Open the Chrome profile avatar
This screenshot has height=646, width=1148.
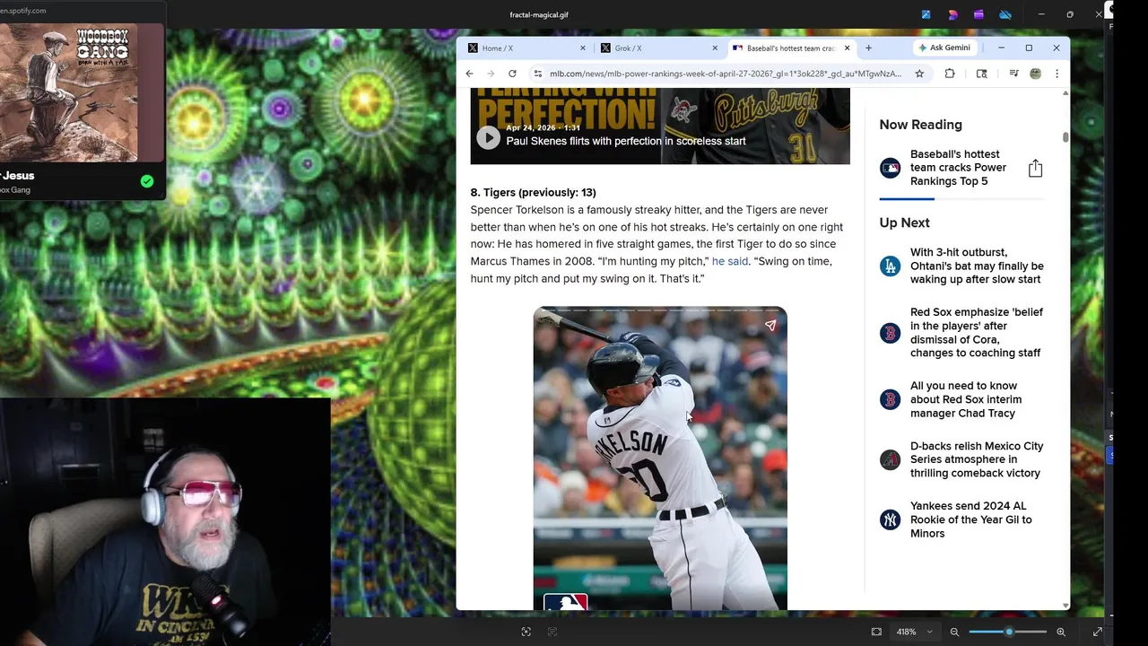point(1035,74)
